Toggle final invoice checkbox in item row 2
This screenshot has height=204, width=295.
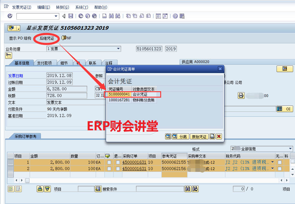[x=109, y=169]
